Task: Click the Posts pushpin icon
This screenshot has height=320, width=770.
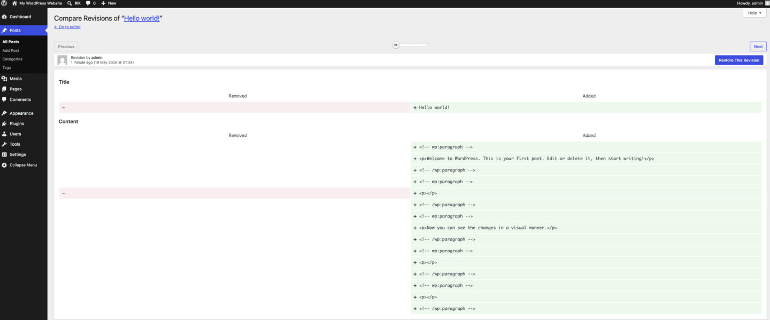Action: coord(4,30)
